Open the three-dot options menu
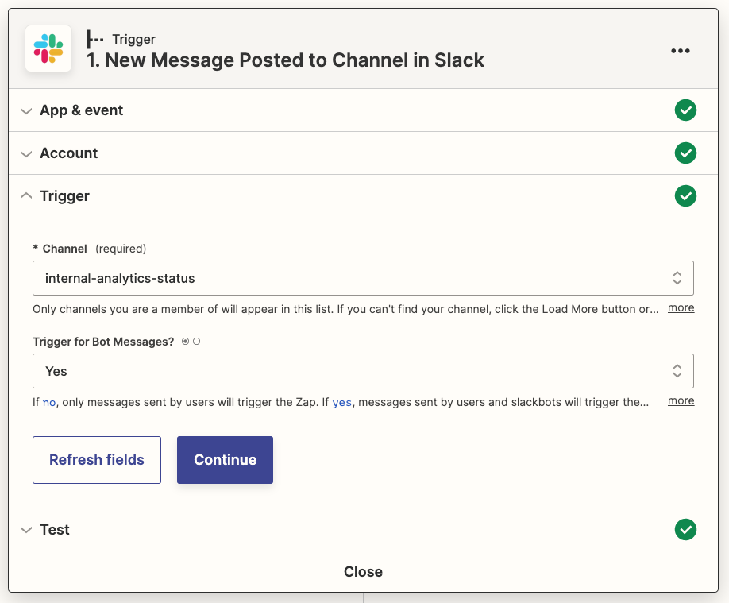Screen dimensions: 729x603 [x=681, y=50]
